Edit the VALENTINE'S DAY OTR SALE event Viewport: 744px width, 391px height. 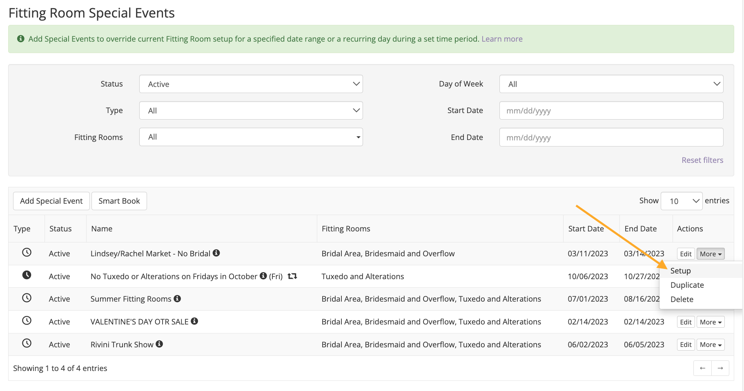point(686,322)
